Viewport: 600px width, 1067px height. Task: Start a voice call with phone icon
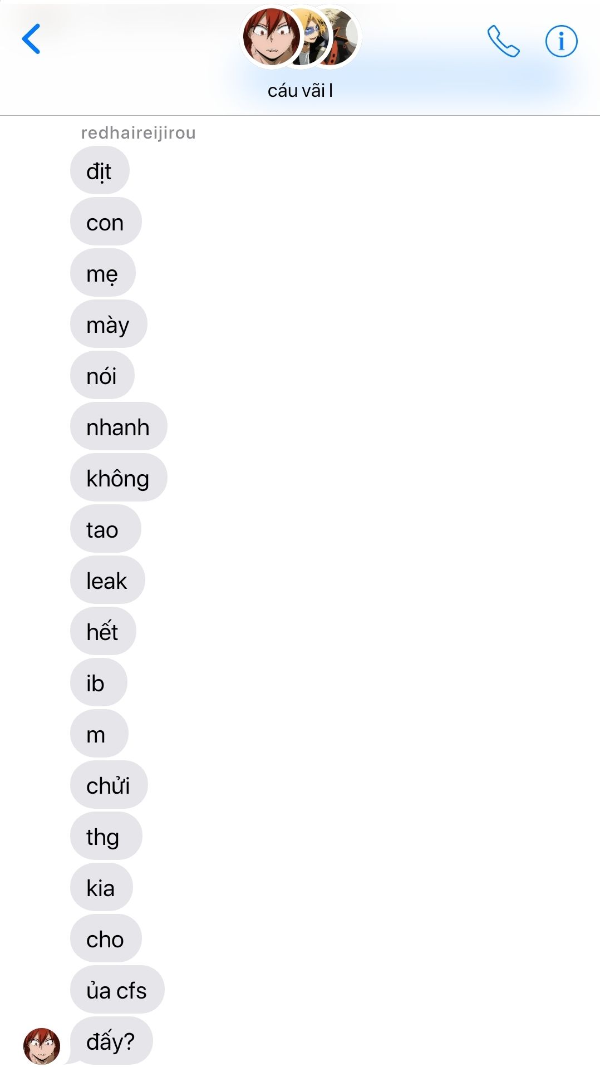coord(503,41)
